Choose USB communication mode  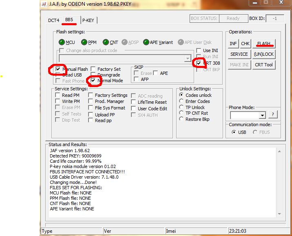(x=234, y=132)
